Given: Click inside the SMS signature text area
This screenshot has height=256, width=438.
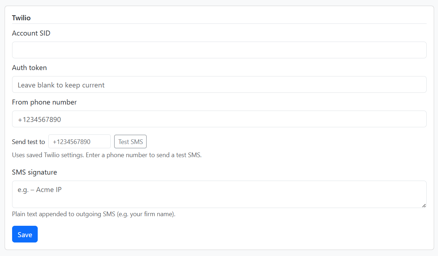Looking at the screenshot, I should coord(219,194).
